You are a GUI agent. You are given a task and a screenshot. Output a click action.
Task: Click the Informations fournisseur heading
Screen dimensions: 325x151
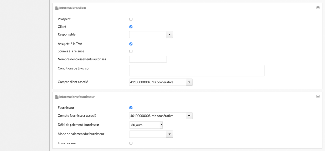pyautogui.click(x=77, y=97)
